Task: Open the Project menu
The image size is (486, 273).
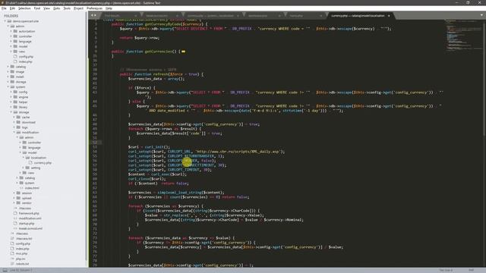Action: 79,8
